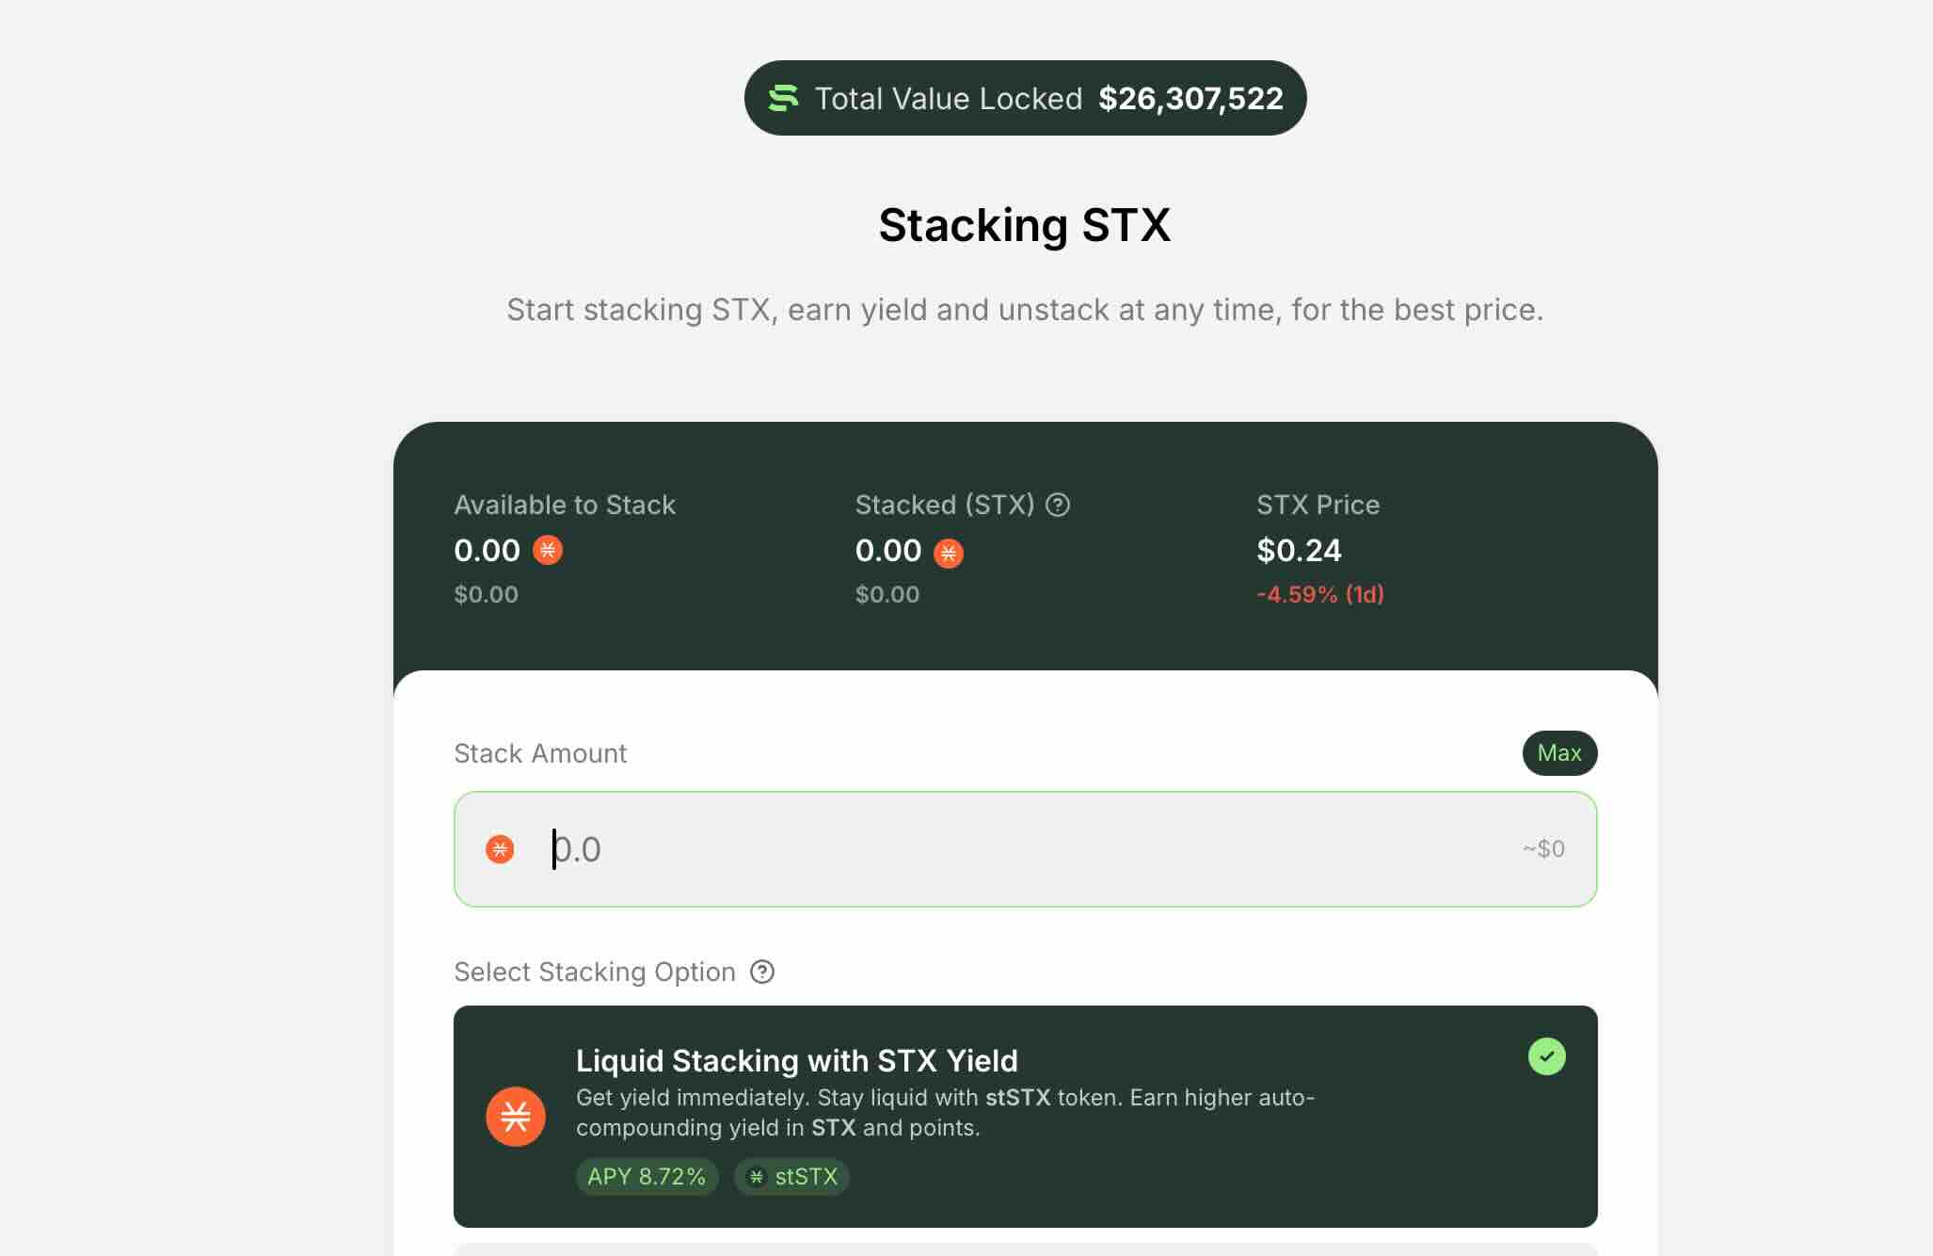Click the small token icon in stSTX badge
Viewport: 1933px width, 1256px height.
point(756,1177)
